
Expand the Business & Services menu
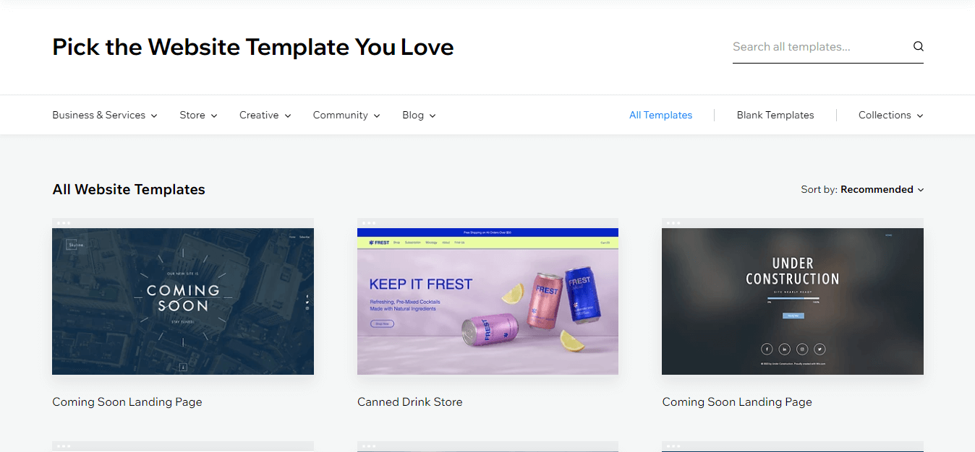(x=104, y=116)
